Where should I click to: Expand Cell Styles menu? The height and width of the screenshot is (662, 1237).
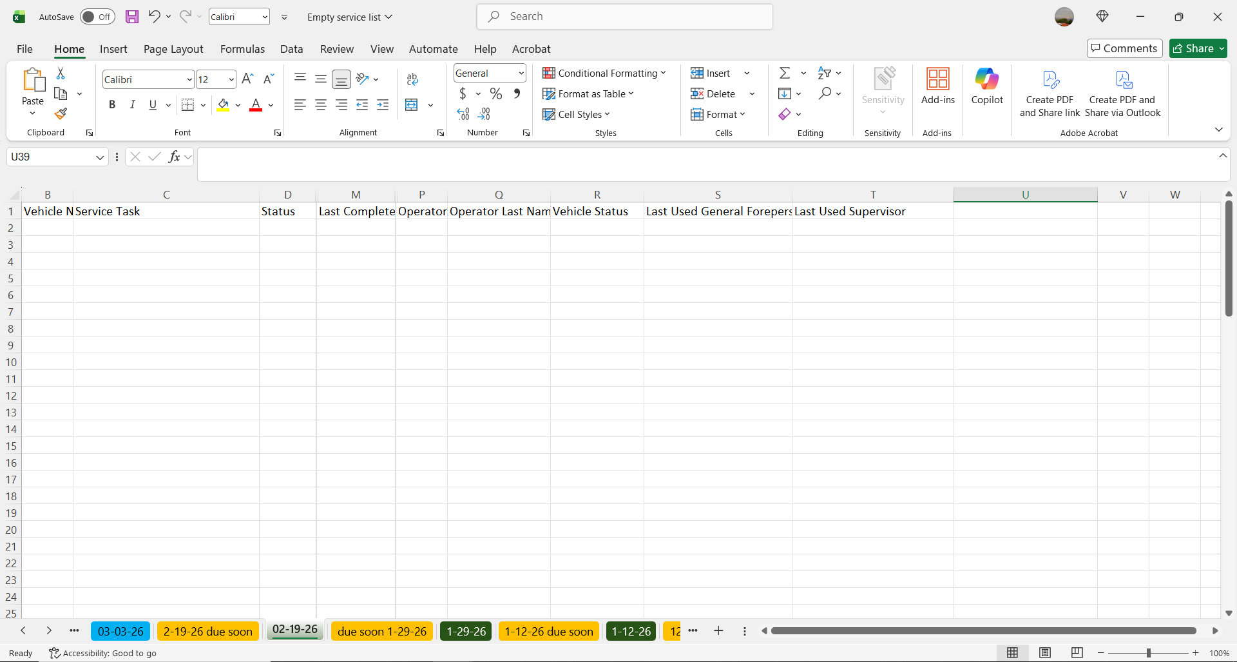(x=576, y=115)
